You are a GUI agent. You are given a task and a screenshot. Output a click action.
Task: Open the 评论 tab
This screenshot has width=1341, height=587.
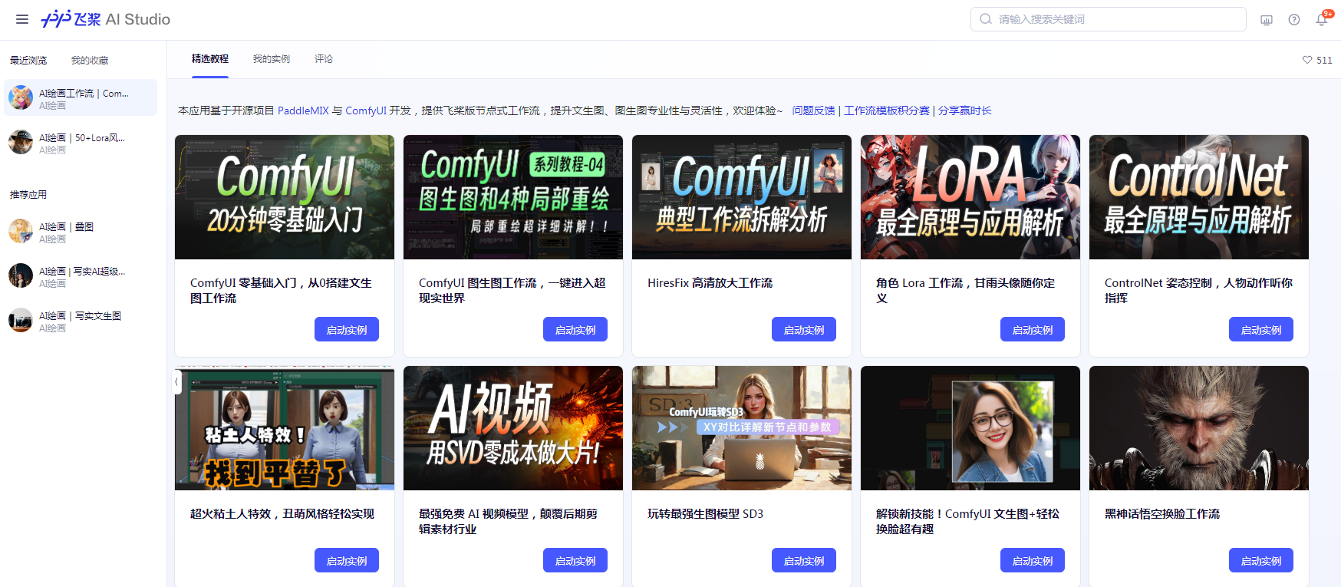click(x=324, y=59)
